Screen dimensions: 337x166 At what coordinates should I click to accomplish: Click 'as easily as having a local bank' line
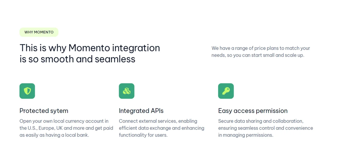click(54, 135)
